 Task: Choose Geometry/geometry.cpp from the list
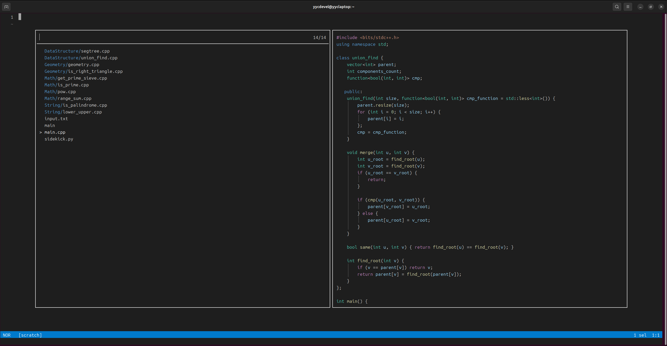point(72,65)
